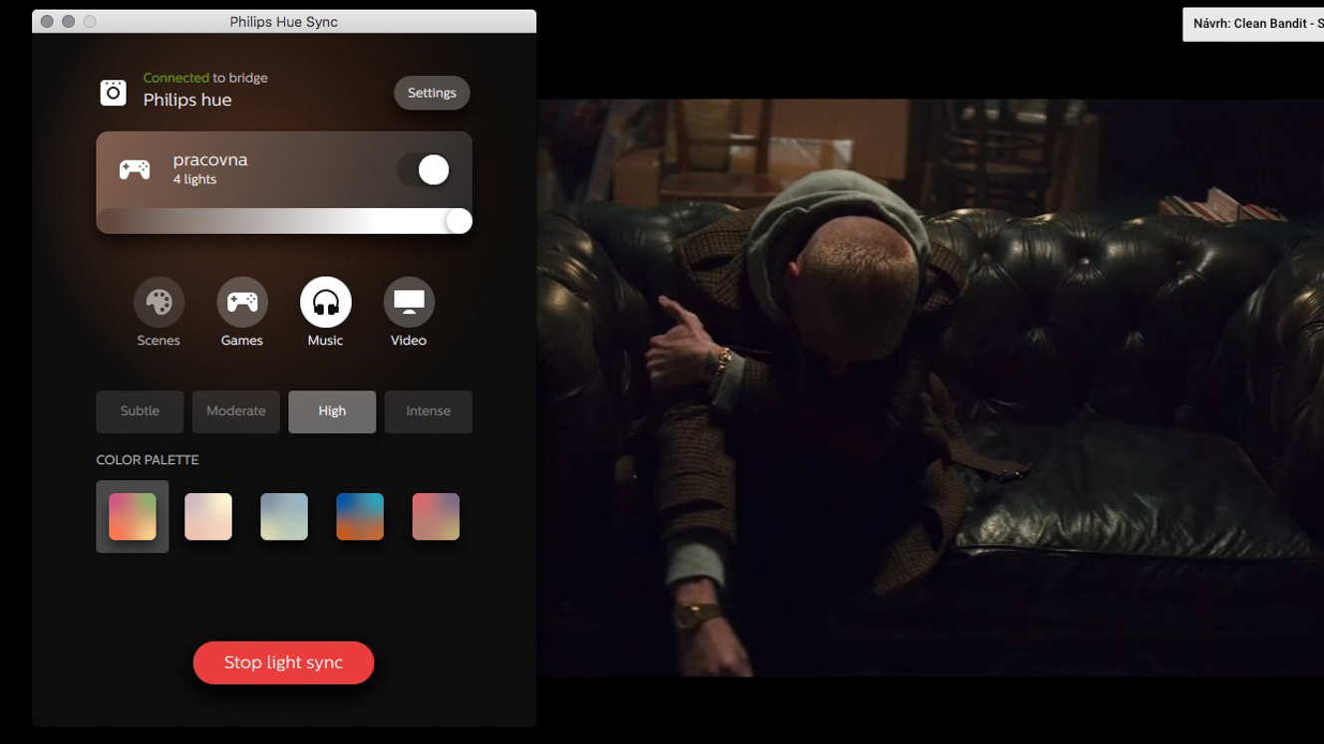Click the '4 lights' label
The height and width of the screenshot is (744, 1324).
click(194, 179)
